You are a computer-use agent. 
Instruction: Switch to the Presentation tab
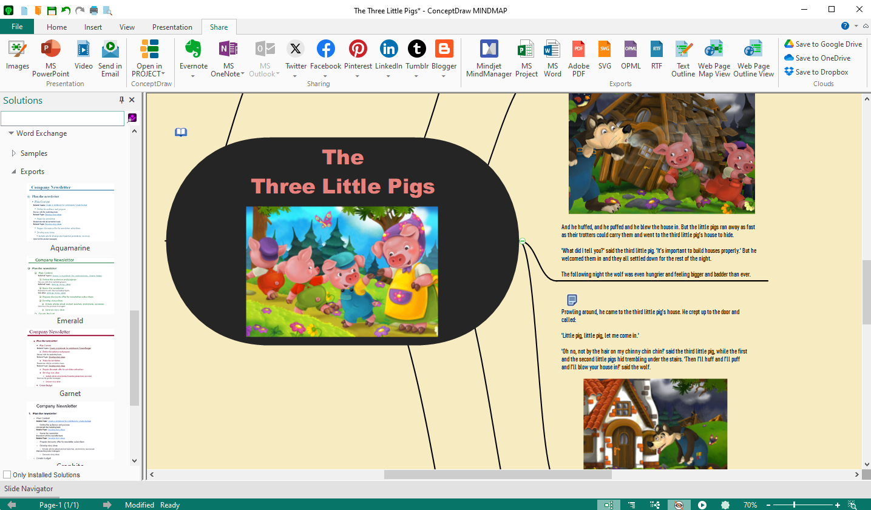point(172,27)
